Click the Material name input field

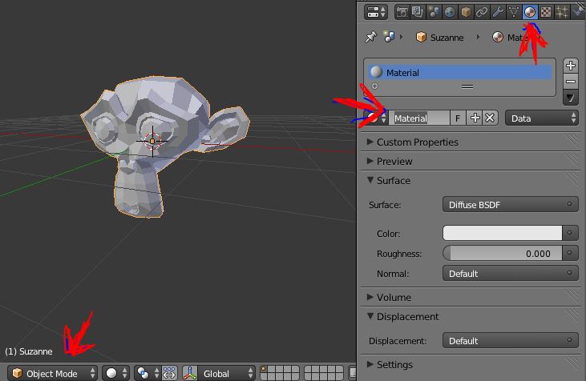point(419,118)
